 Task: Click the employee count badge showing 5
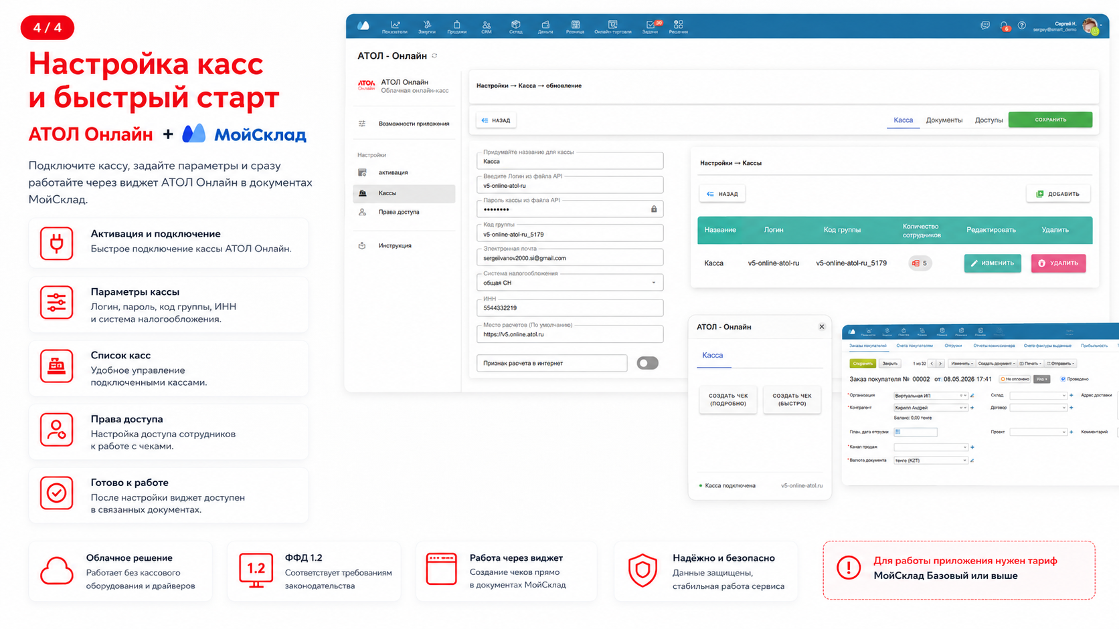pyautogui.click(x=920, y=263)
